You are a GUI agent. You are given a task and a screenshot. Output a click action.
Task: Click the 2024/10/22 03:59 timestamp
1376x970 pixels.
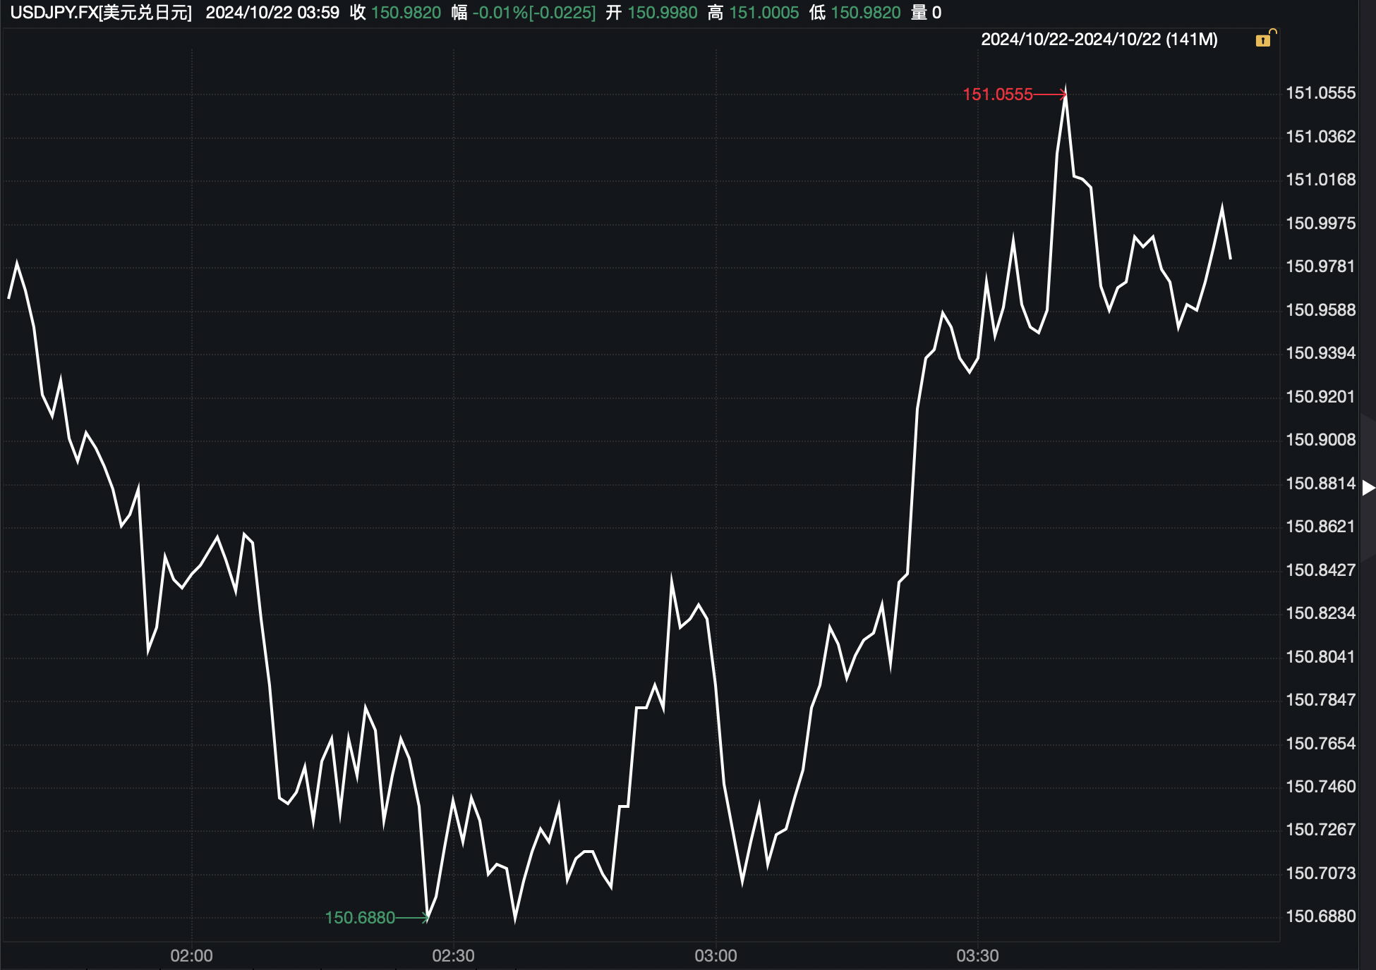[272, 13]
